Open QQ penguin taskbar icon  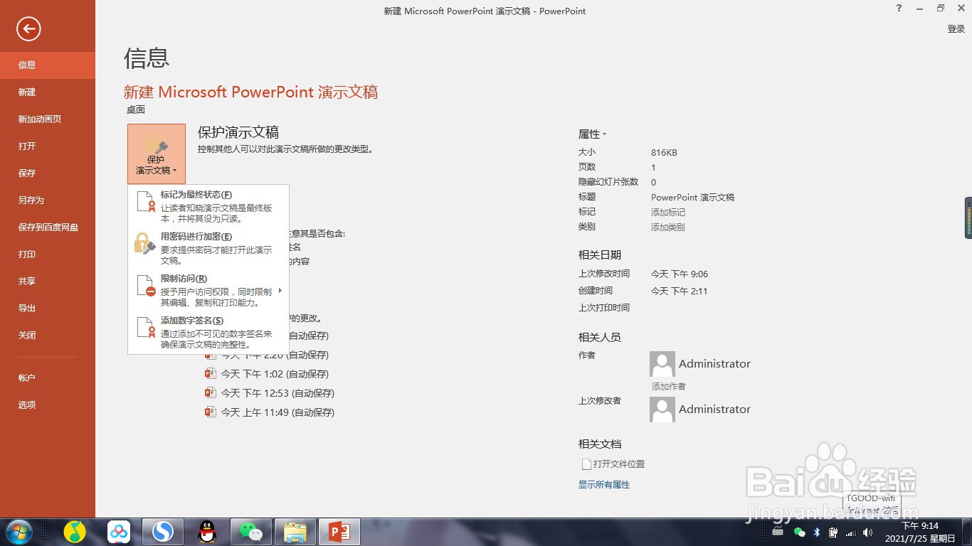(207, 532)
